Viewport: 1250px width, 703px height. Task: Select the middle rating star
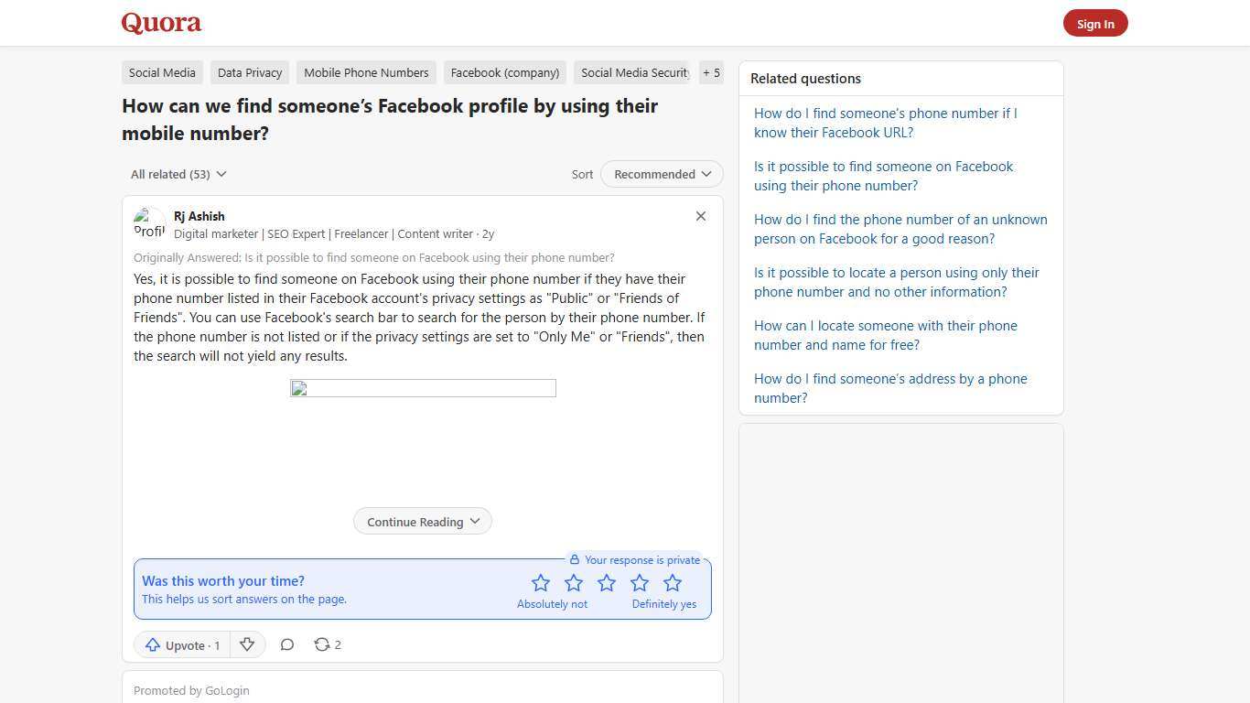point(606,582)
